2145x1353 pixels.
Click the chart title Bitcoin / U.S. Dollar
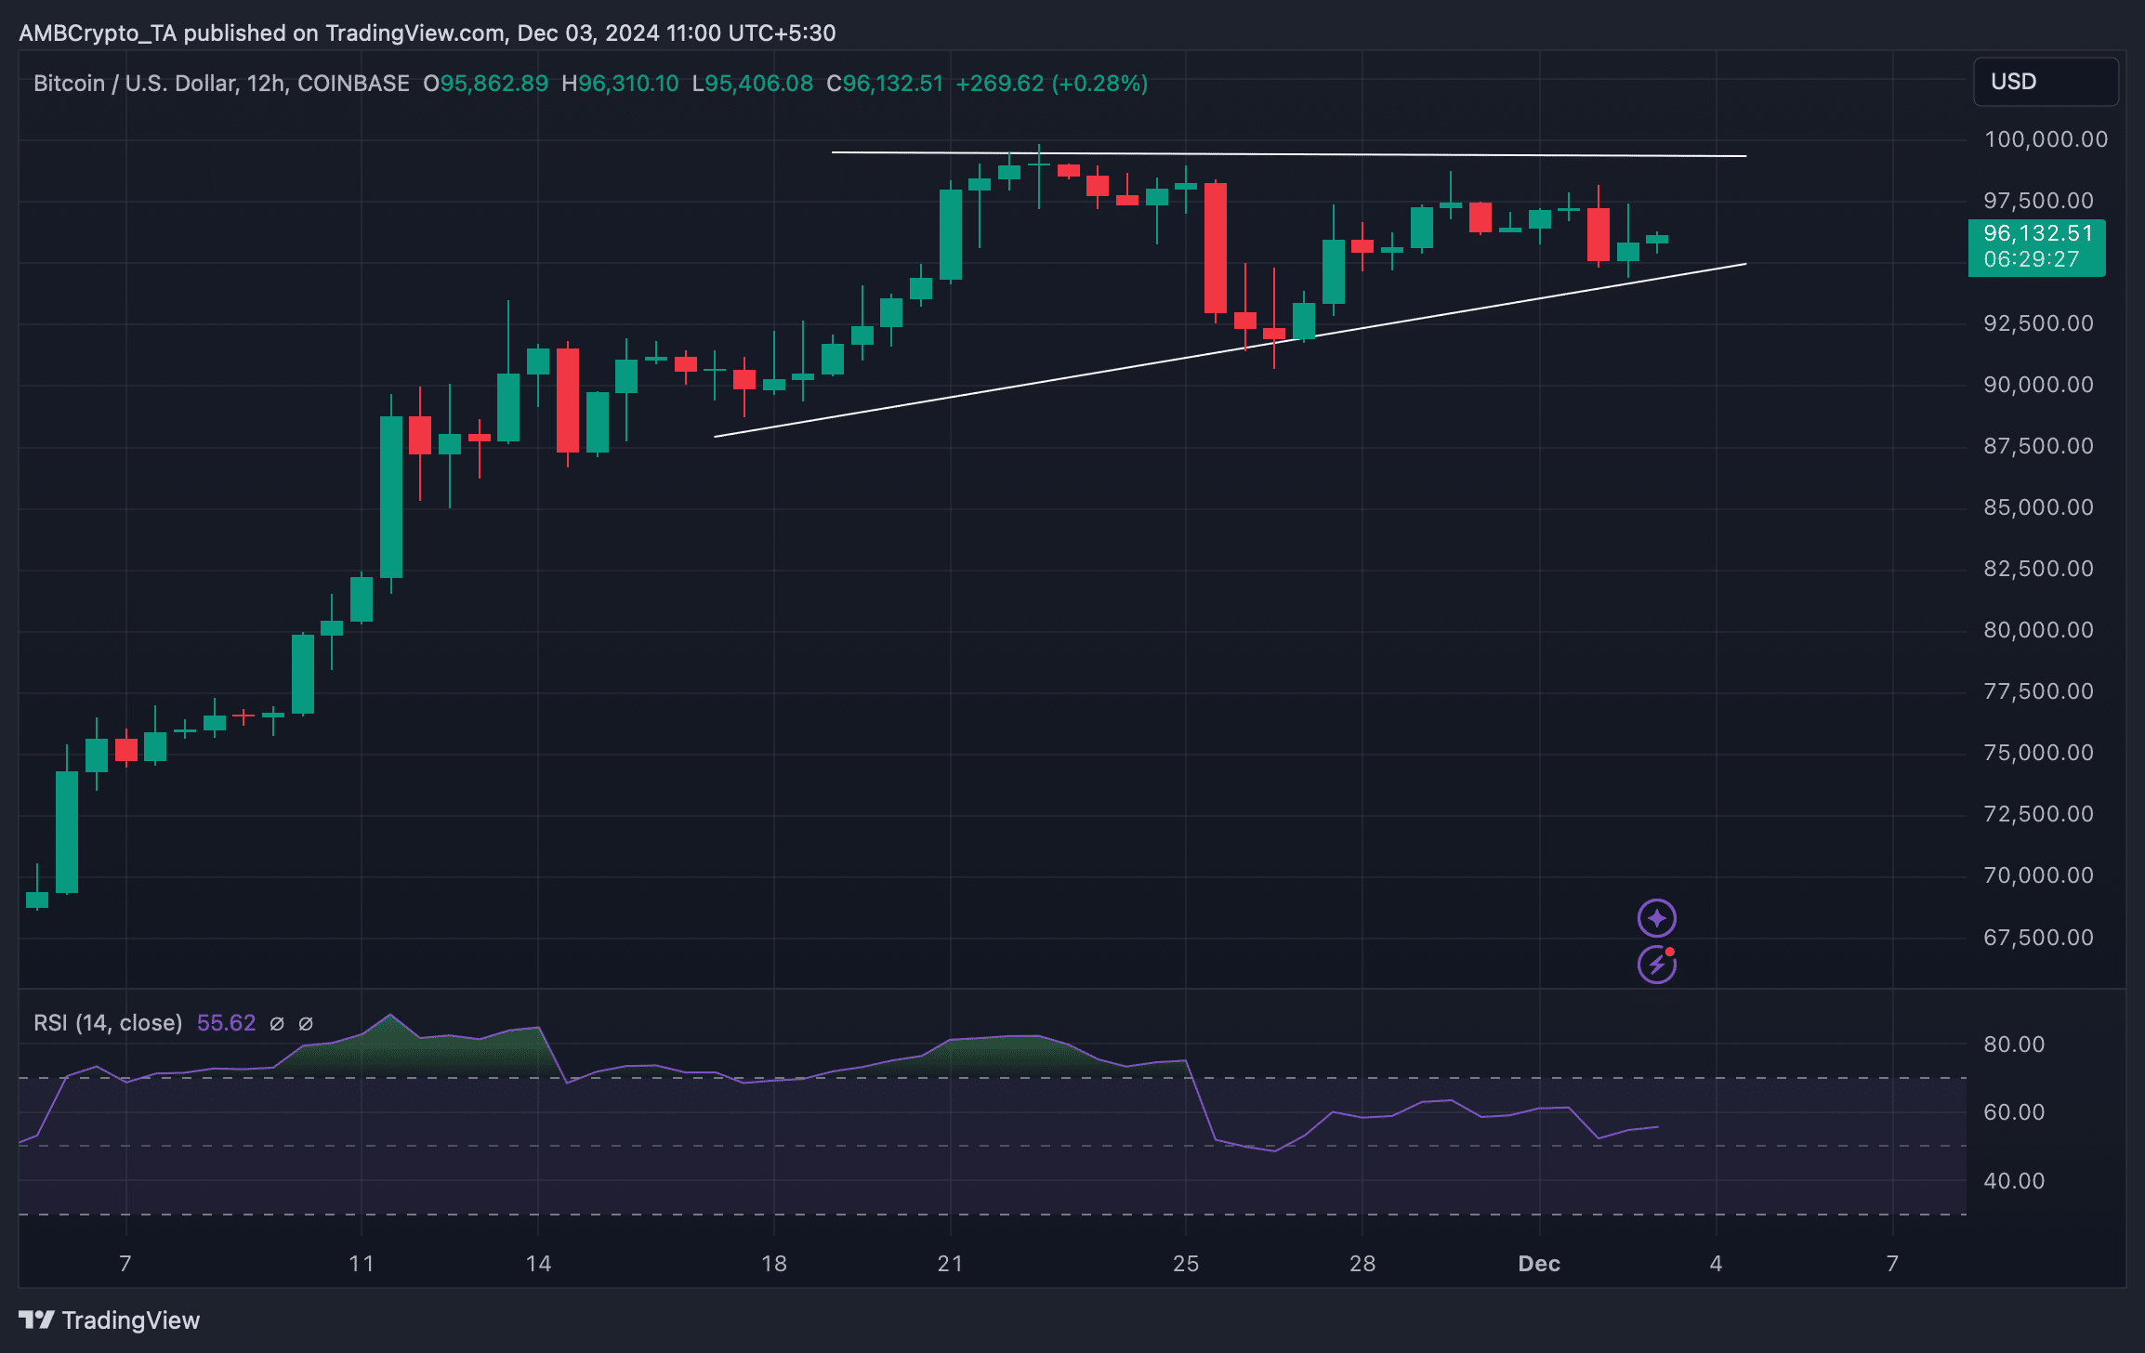pos(135,84)
